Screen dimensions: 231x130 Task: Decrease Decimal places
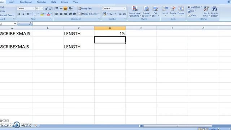click(x=124, y=14)
